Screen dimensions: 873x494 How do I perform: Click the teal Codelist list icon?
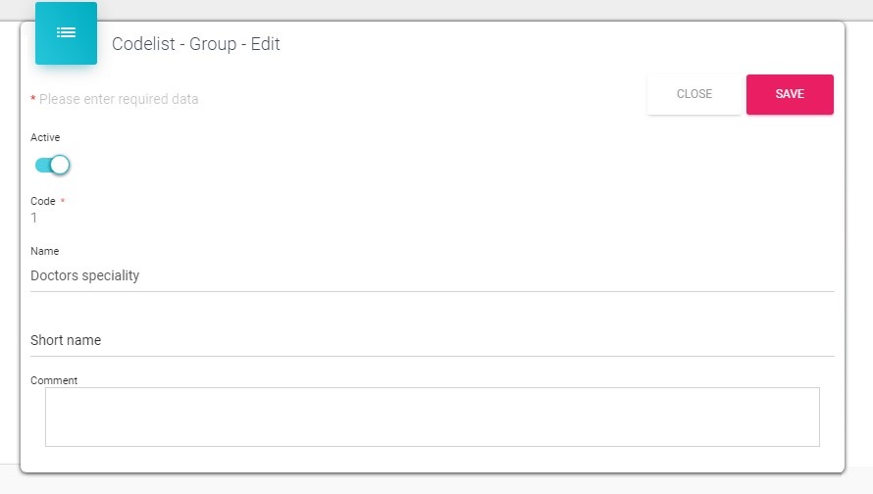pos(66,33)
